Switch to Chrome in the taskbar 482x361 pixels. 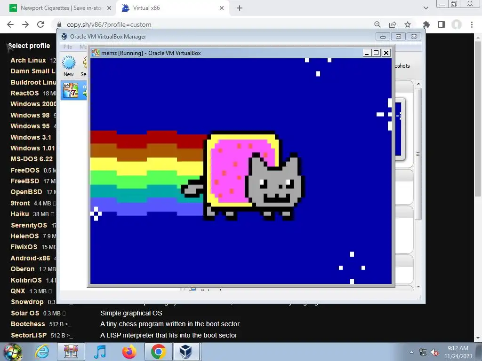click(158, 352)
